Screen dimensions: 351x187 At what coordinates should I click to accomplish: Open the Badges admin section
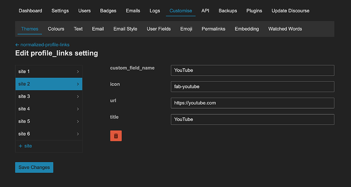pos(108,11)
